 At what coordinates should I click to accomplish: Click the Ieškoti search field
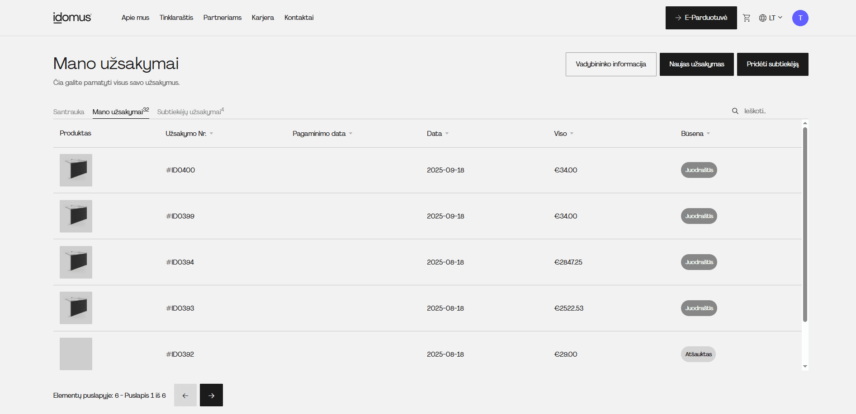click(773, 111)
